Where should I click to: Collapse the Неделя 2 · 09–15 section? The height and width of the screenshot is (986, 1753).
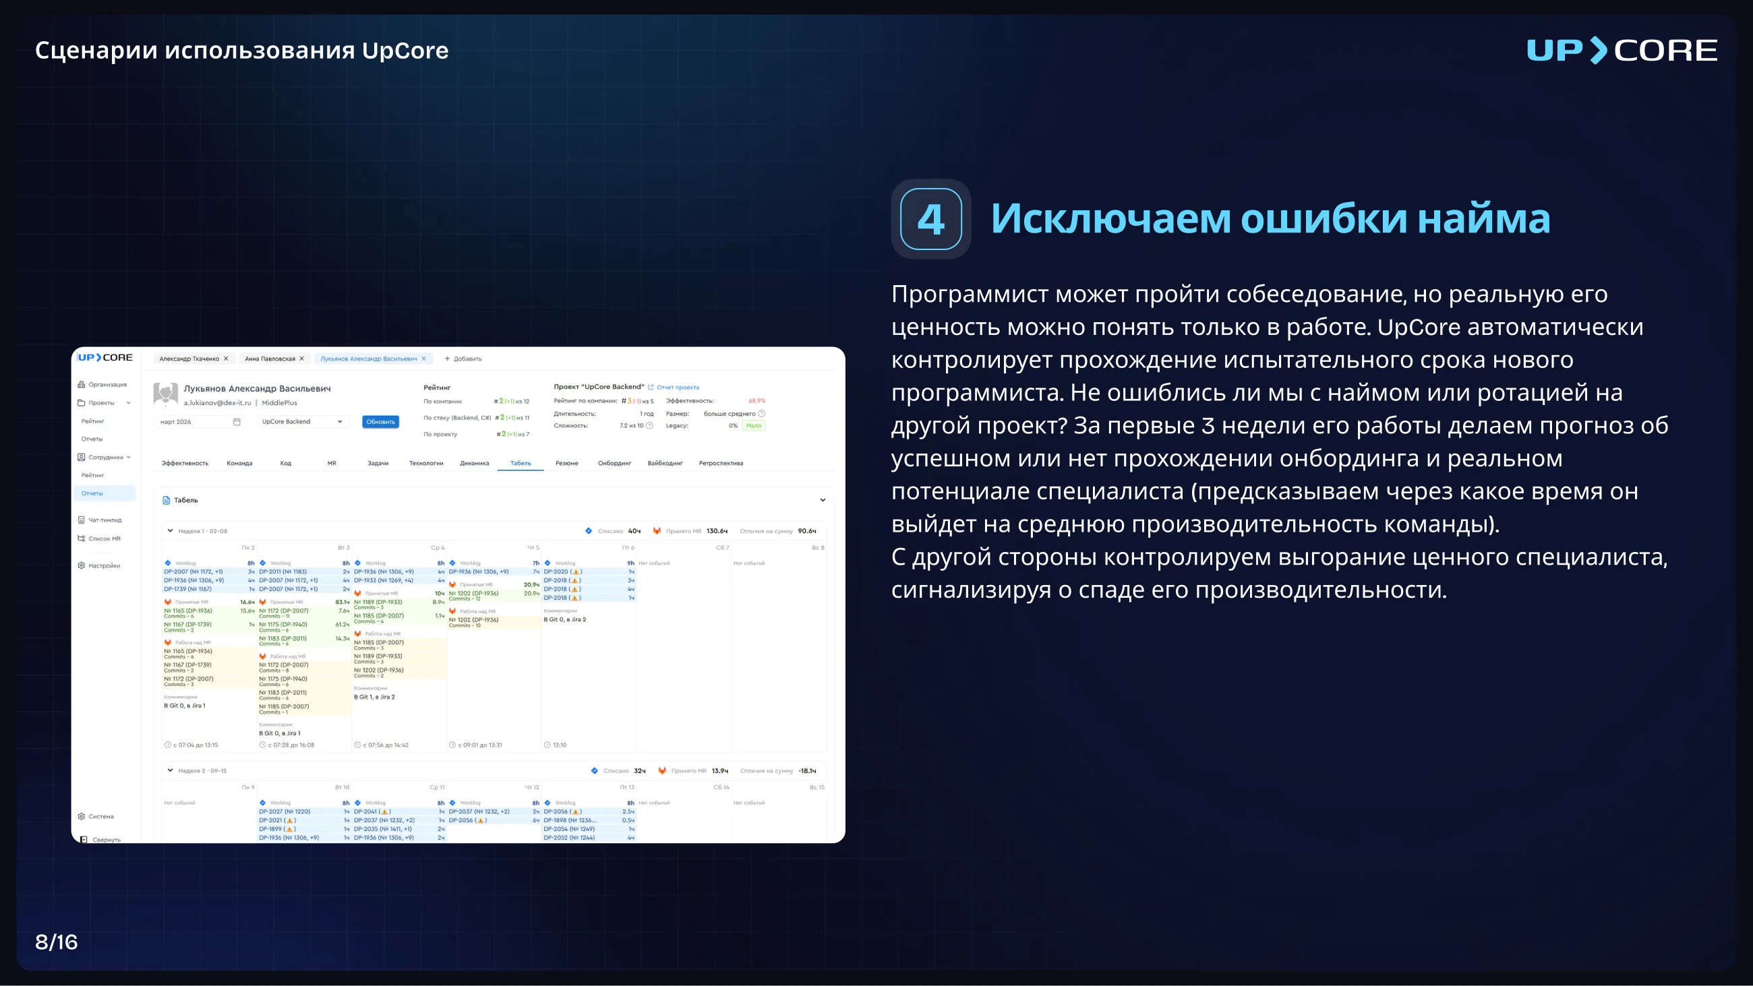pyautogui.click(x=170, y=771)
